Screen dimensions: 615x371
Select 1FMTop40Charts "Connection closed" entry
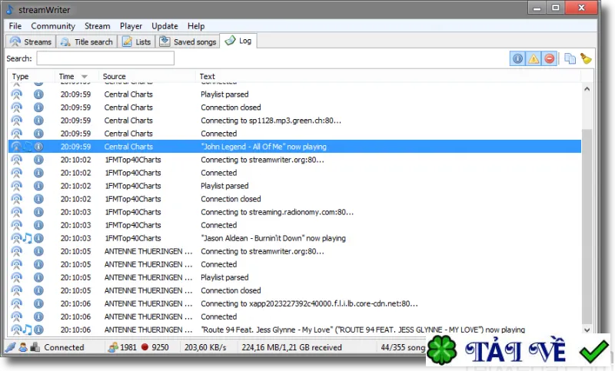294,199
